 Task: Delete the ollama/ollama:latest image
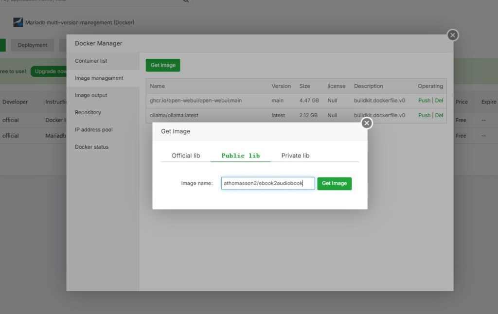click(439, 115)
